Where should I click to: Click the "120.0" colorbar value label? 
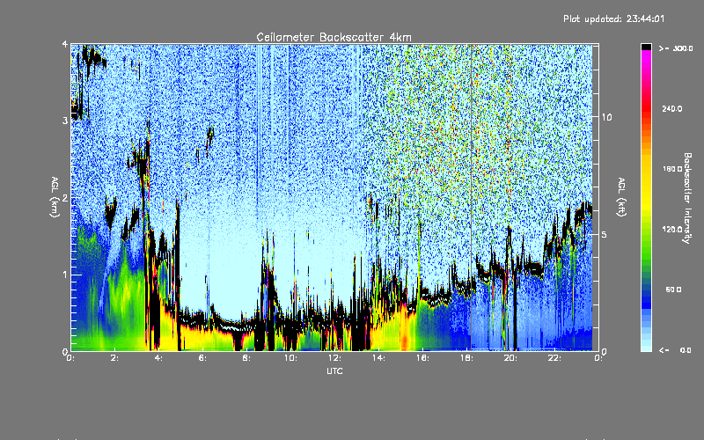click(x=672, y=229)
